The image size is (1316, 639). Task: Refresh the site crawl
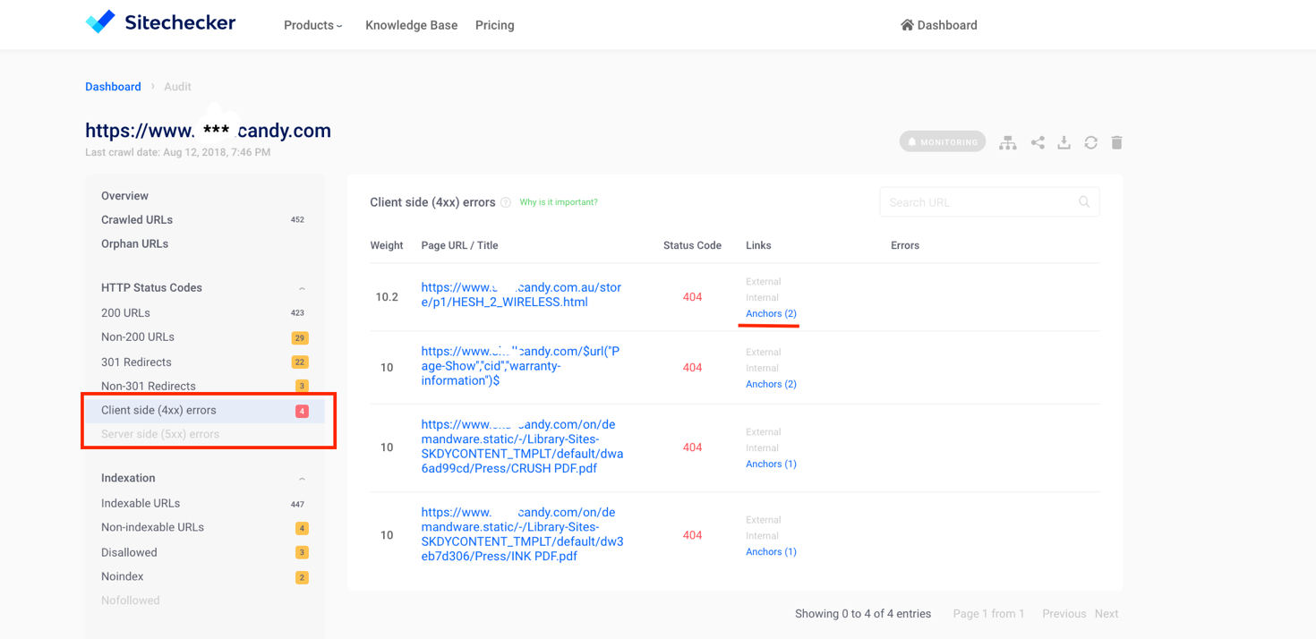point(1090,142)
